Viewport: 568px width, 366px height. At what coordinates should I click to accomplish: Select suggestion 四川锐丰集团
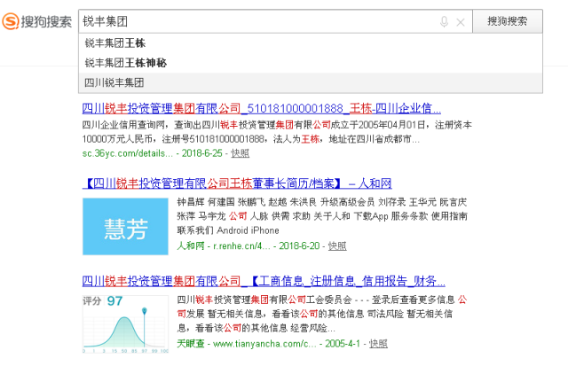[x=115, y=82]
